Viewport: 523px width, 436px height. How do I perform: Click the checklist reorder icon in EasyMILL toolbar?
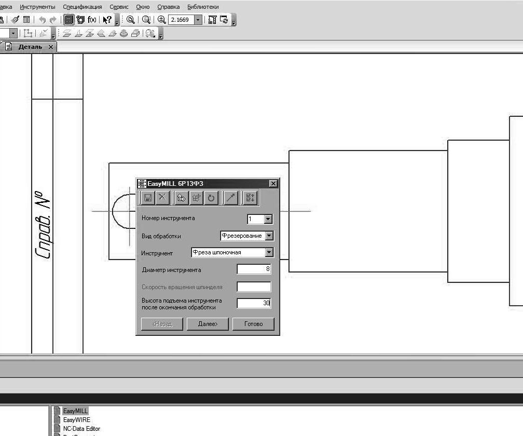pyautogui.click(x=250, y=198)
